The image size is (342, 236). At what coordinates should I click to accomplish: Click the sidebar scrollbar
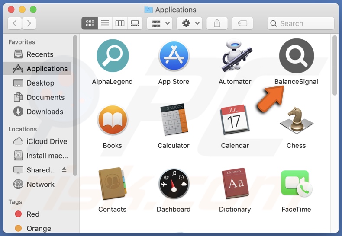coord(75,105)
